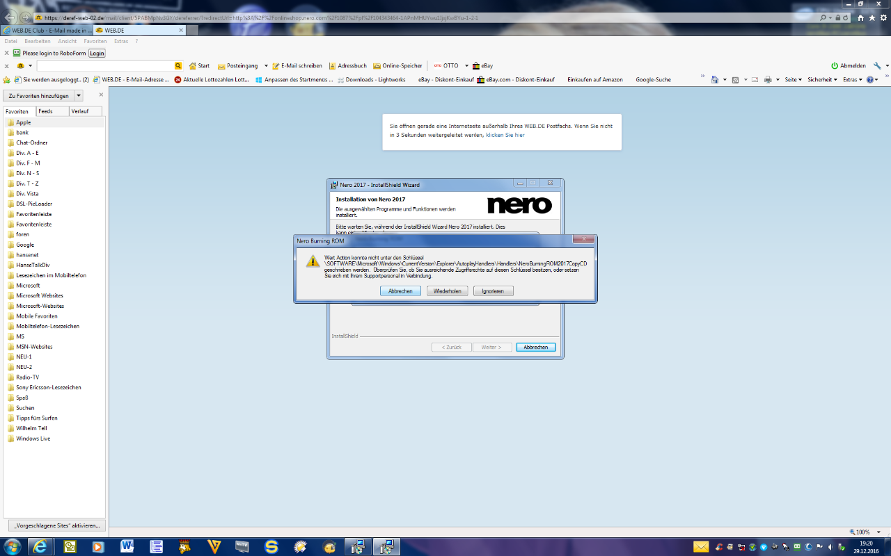Open the Datei menu

tap(10, 41)
